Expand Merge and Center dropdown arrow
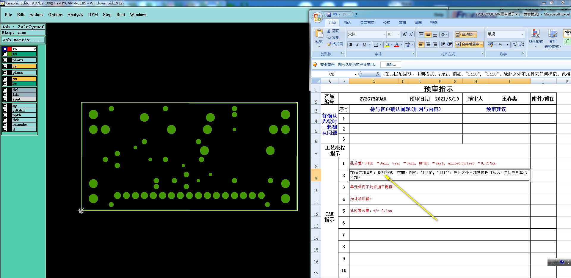Viewport: 571px width, 278px height. pos(481,44)
